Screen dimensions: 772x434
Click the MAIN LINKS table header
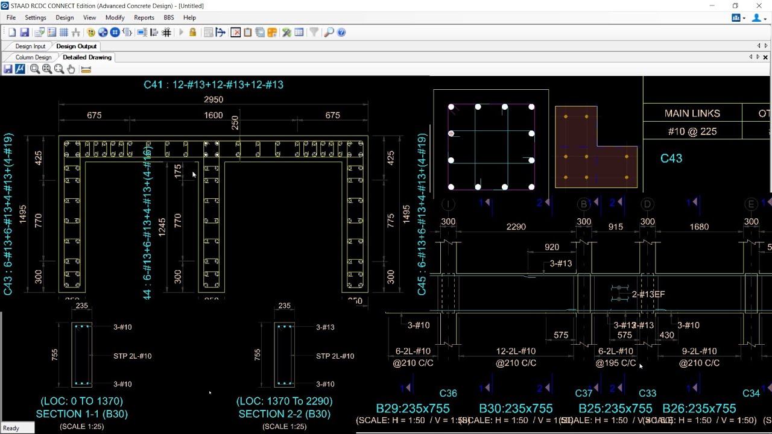click(692, 113)
